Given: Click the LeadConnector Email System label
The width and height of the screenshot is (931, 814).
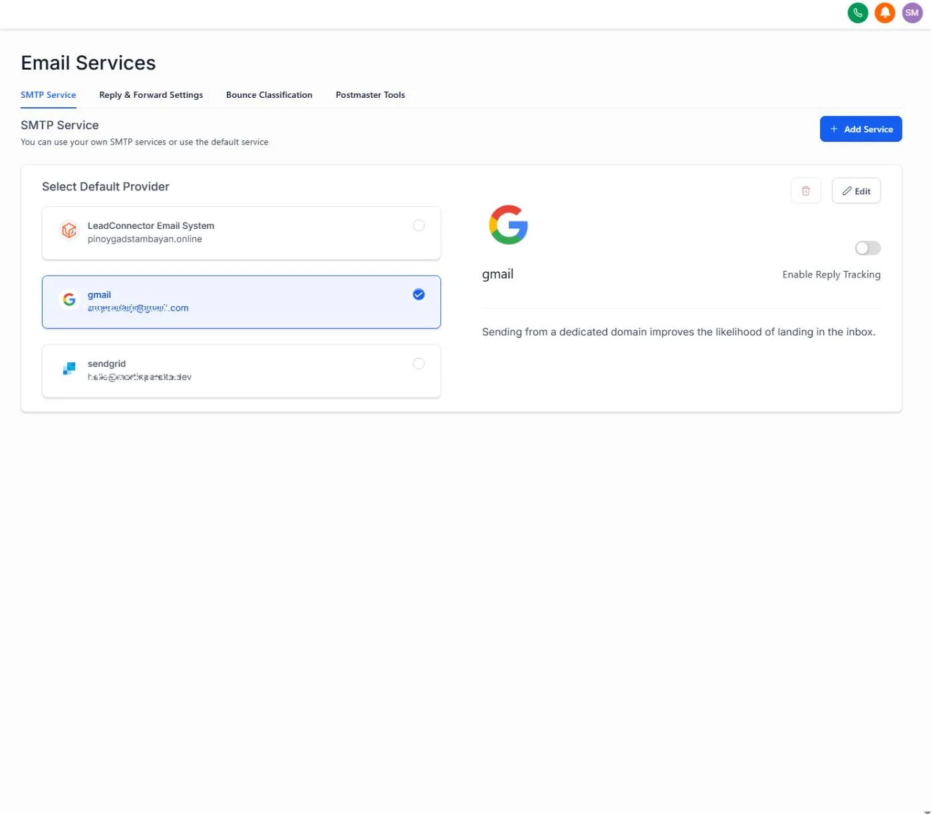Looking at the screenshot, I should 151,226.
